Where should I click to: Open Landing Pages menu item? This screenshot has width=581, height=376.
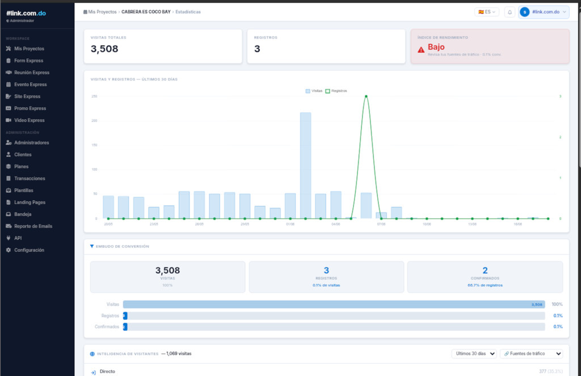pos(30,202)
